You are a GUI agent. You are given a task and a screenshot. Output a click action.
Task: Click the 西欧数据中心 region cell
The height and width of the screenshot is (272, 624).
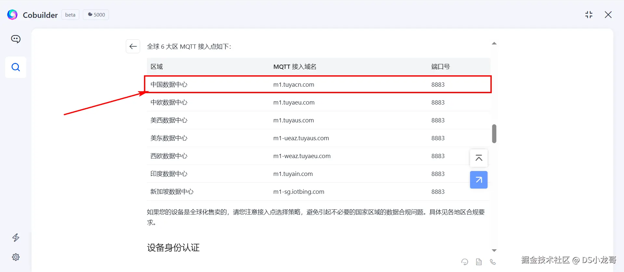tap(169, 156)
